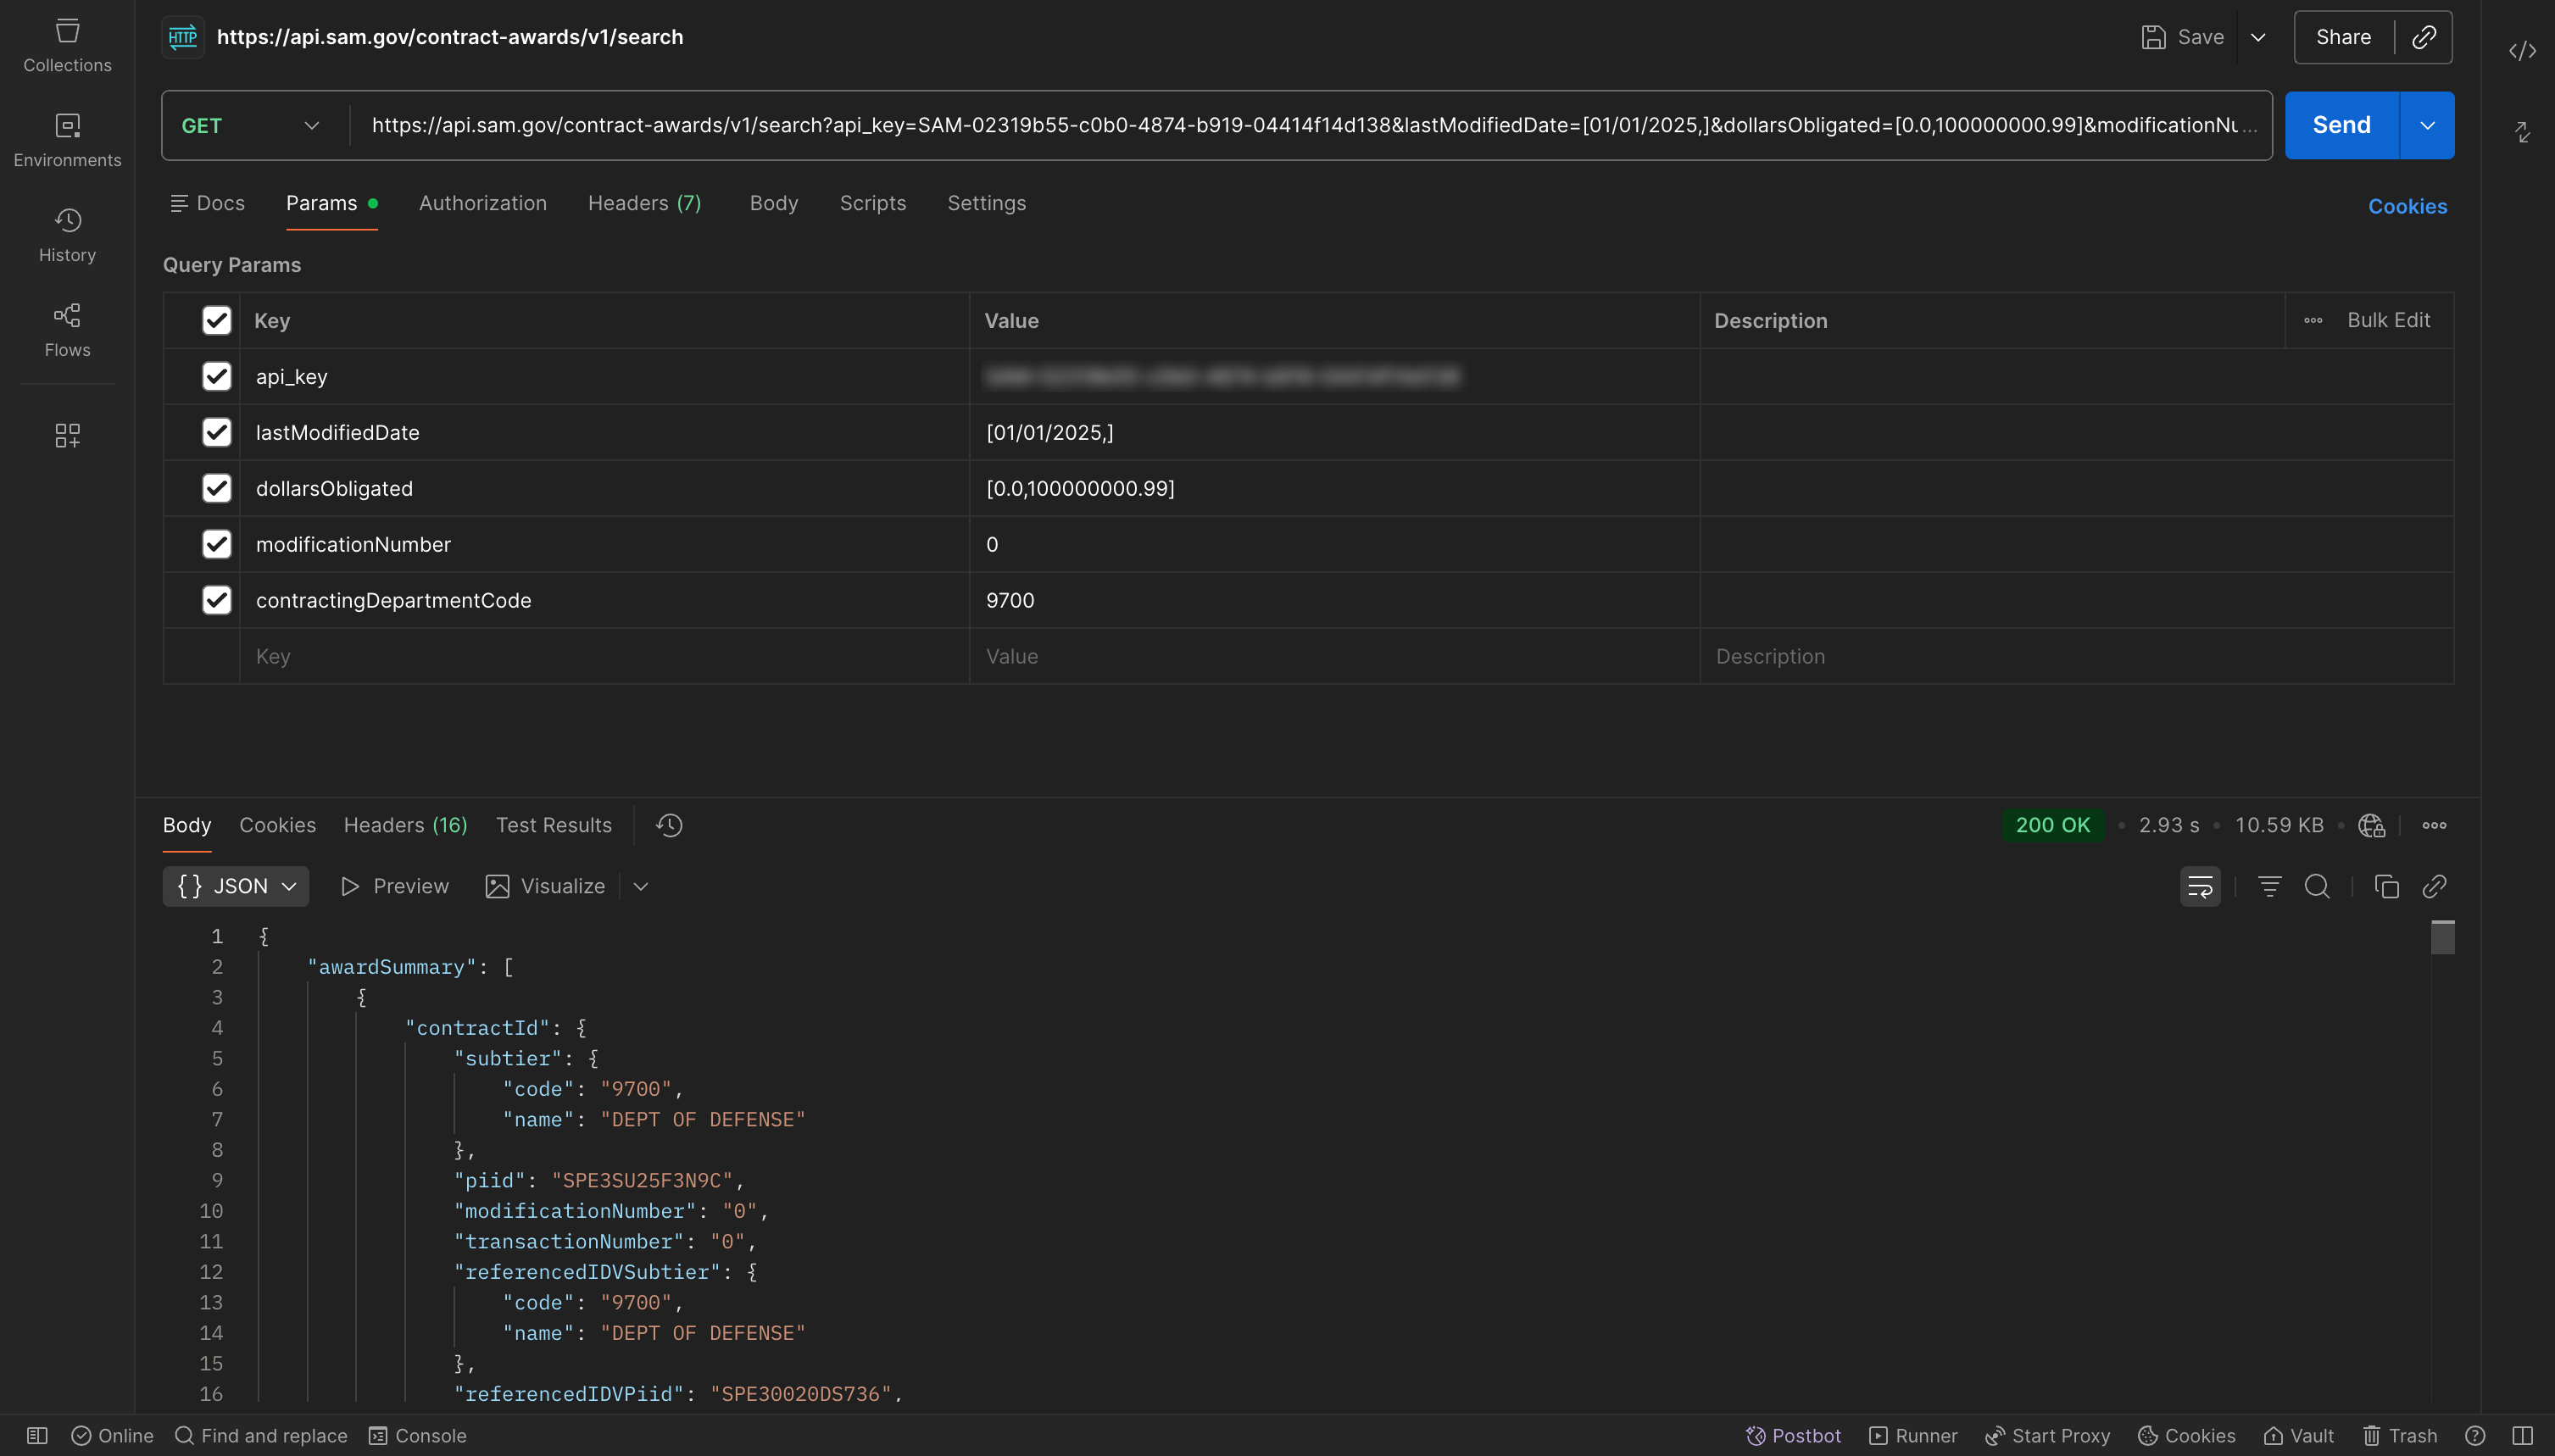Copy the response body to clipboard
The width and height of the screenshot is (2555, 1456).
(2386, 886)
